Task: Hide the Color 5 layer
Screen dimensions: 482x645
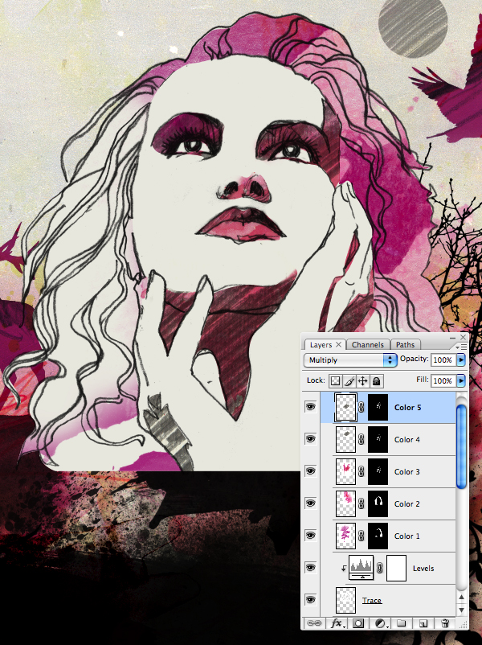Action: 311,407
